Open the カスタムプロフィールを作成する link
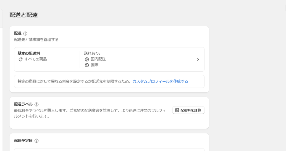The width and height of the screenshot is (286, 151). [160, 81]
